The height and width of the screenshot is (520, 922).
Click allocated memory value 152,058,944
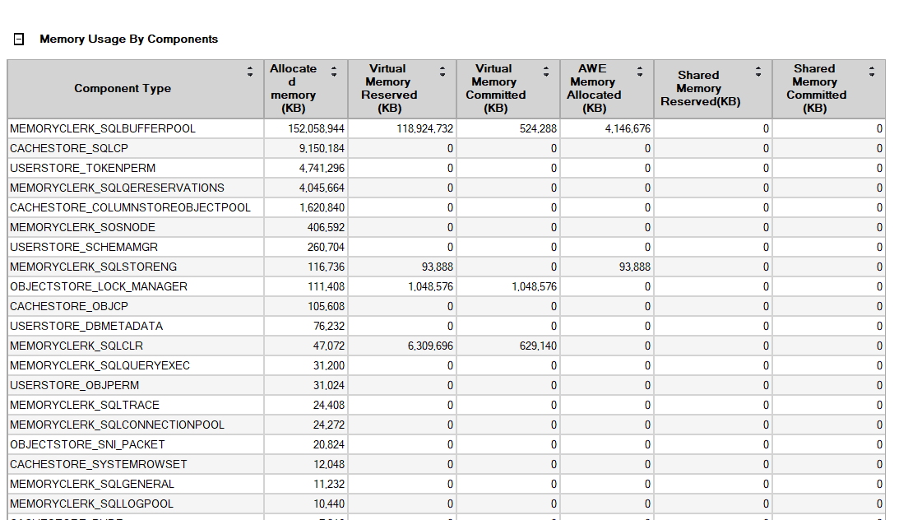[x=317, y=129]
